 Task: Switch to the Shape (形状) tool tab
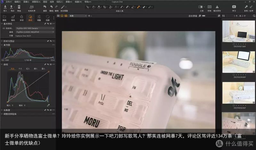click(21, 18)
